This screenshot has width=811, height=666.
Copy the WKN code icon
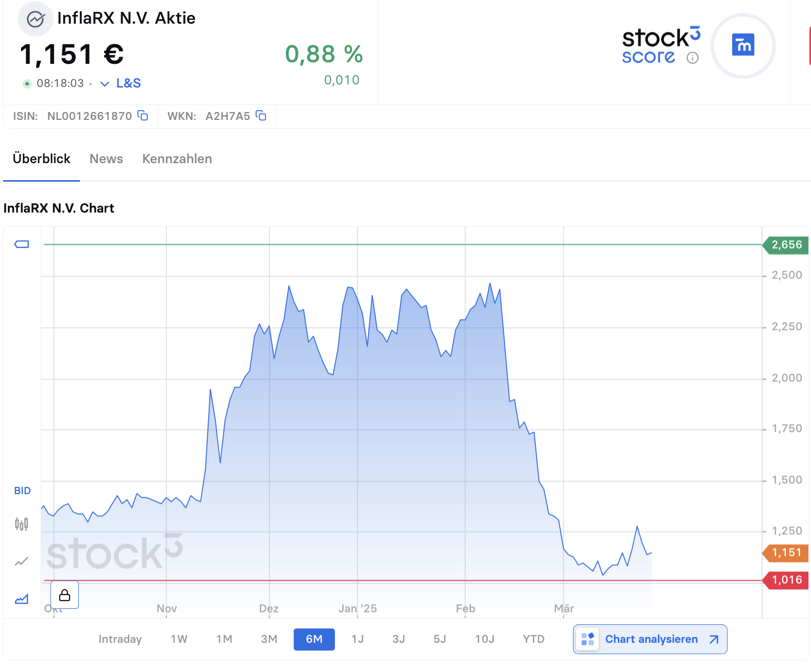261,116
